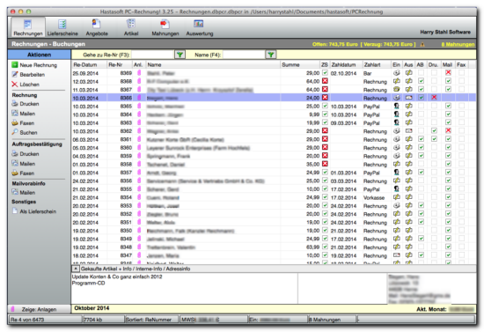The height and width of the screenshot is (332, 484).
Task: Click the filter icon next to Re-Nr field
Action: pyautogui.click(x=180, y=55)
